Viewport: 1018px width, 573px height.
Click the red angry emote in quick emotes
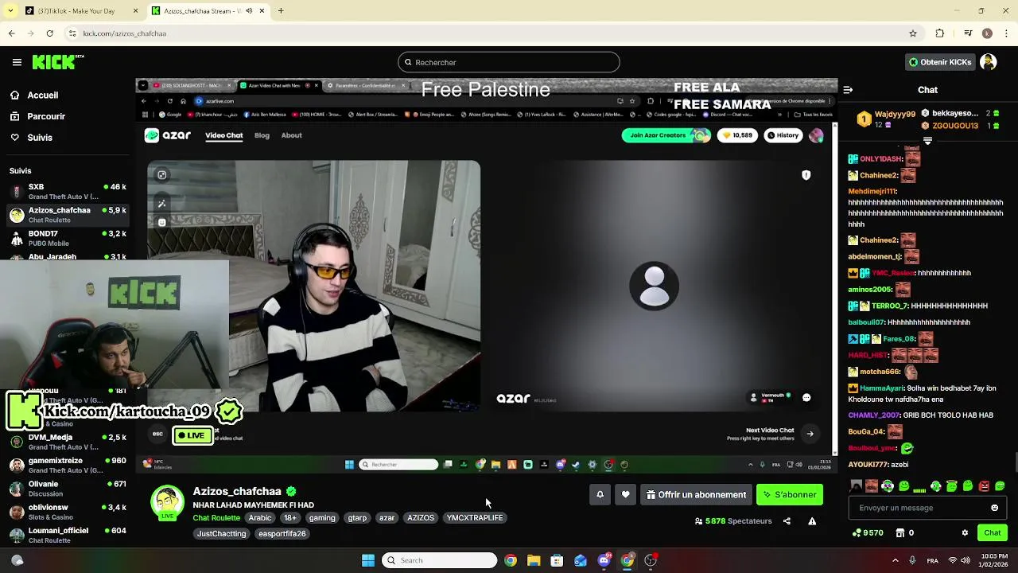(984, 485)
